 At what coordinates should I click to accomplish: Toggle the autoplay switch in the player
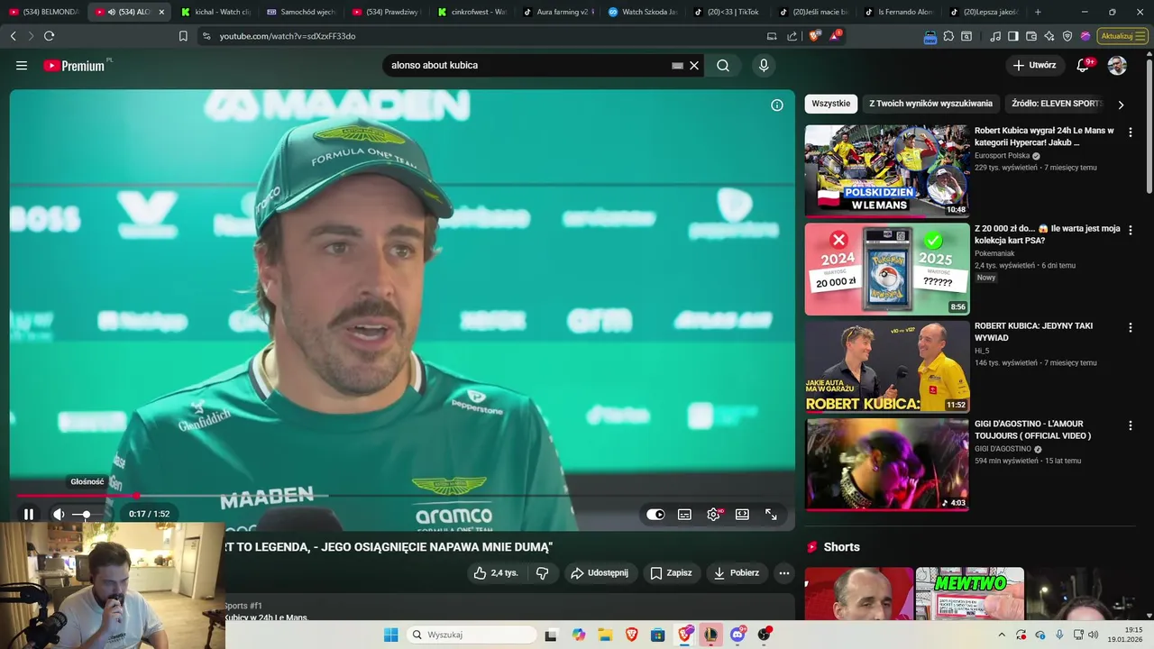[x=655, y=515]
